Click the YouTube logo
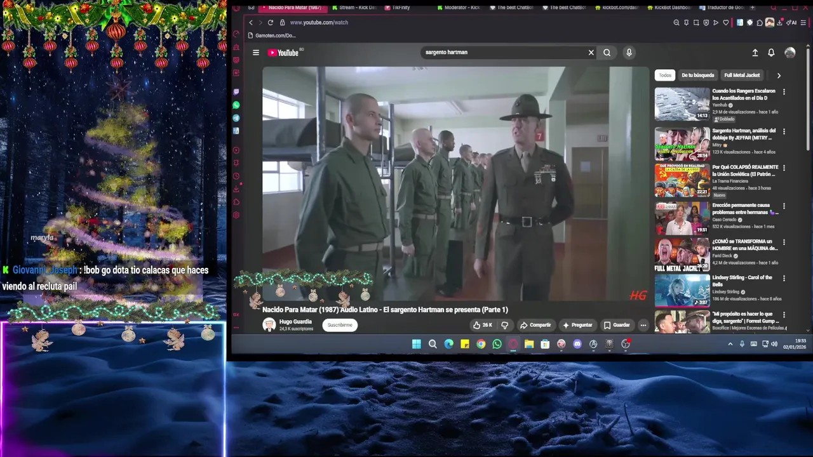Image resolution: width=813 pixels, height=457 pixels. coord(283,53)
